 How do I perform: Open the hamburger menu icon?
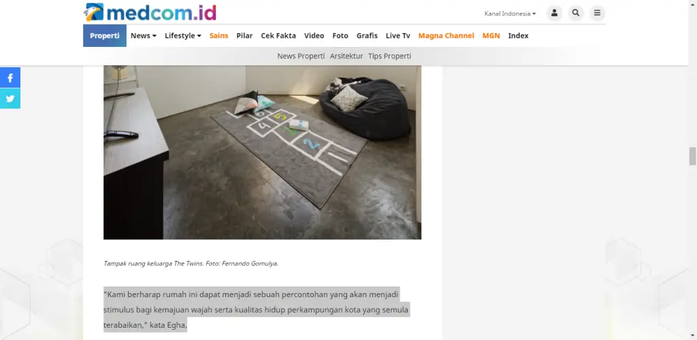(x=597, y=13)
